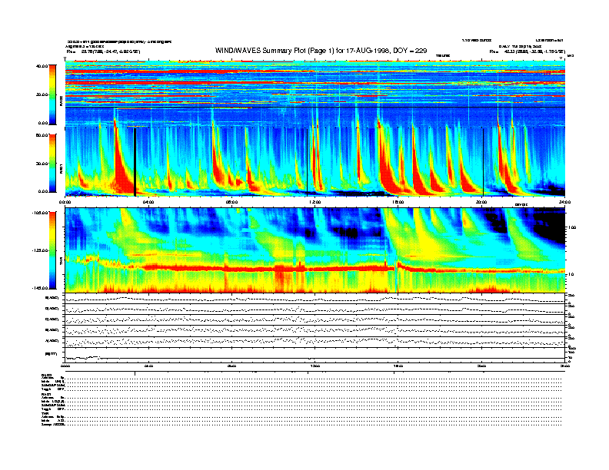Click the RAD2 status block heading

coord(46,376)
